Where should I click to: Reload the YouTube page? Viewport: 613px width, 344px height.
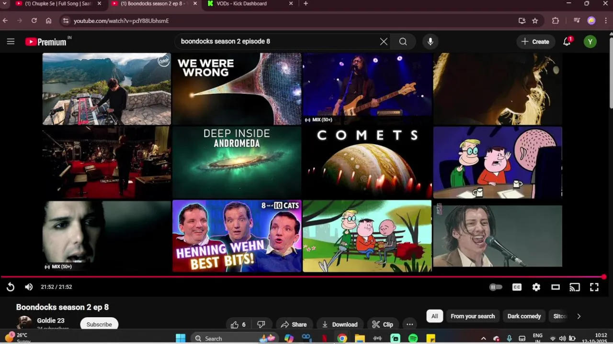tap(34, 21)
